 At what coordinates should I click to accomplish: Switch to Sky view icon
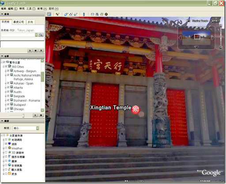(106, 14)
